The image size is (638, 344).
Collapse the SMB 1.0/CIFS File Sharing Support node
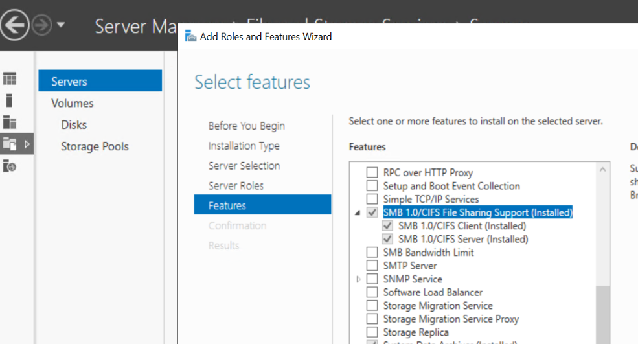pyautogui.click(x=358, y=212)
